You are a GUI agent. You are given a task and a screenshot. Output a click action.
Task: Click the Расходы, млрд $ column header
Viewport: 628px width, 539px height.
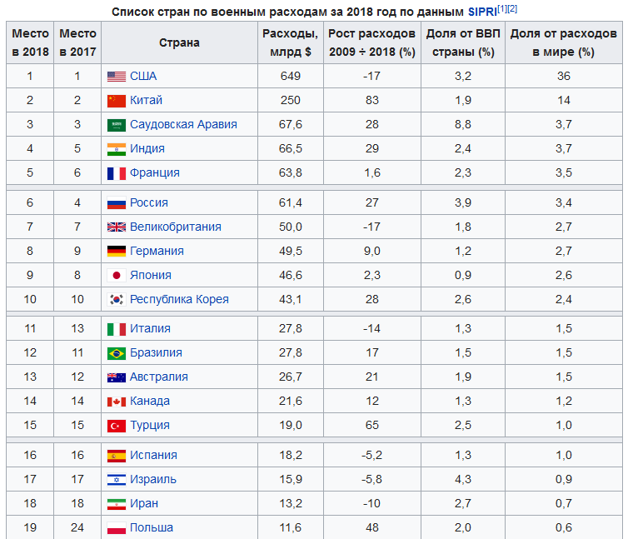[291, 42]
